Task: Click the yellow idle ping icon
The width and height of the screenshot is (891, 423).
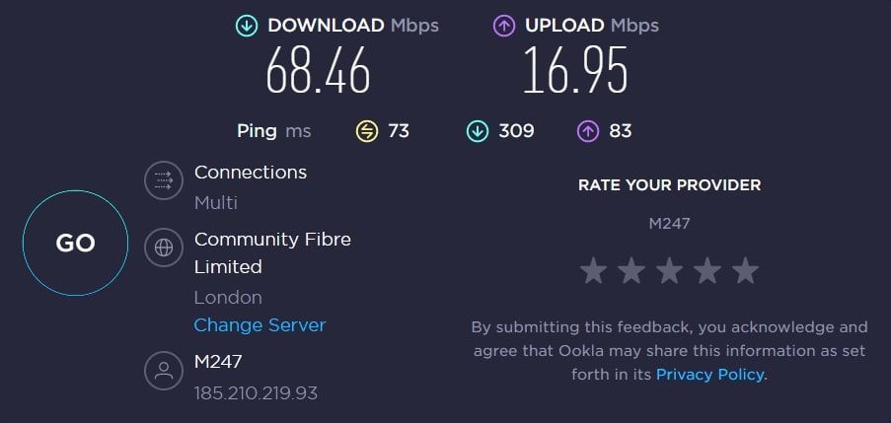Action: [x=367, y=130]
